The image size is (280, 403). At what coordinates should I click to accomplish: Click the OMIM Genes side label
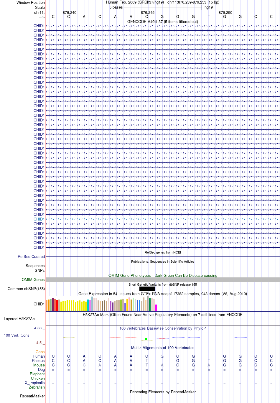point(33,279)
